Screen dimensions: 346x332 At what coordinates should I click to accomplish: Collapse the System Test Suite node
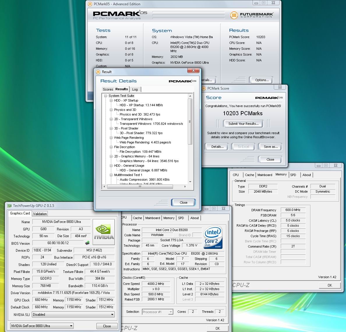click(105, 96)
